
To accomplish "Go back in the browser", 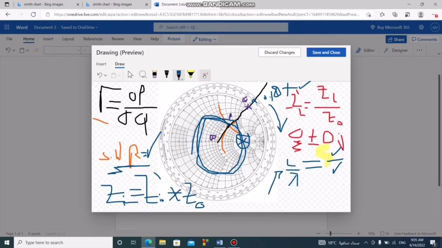I will click(8, 14).
